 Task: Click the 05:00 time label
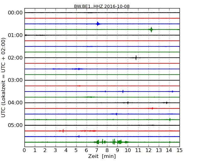(x=15, y=125)
